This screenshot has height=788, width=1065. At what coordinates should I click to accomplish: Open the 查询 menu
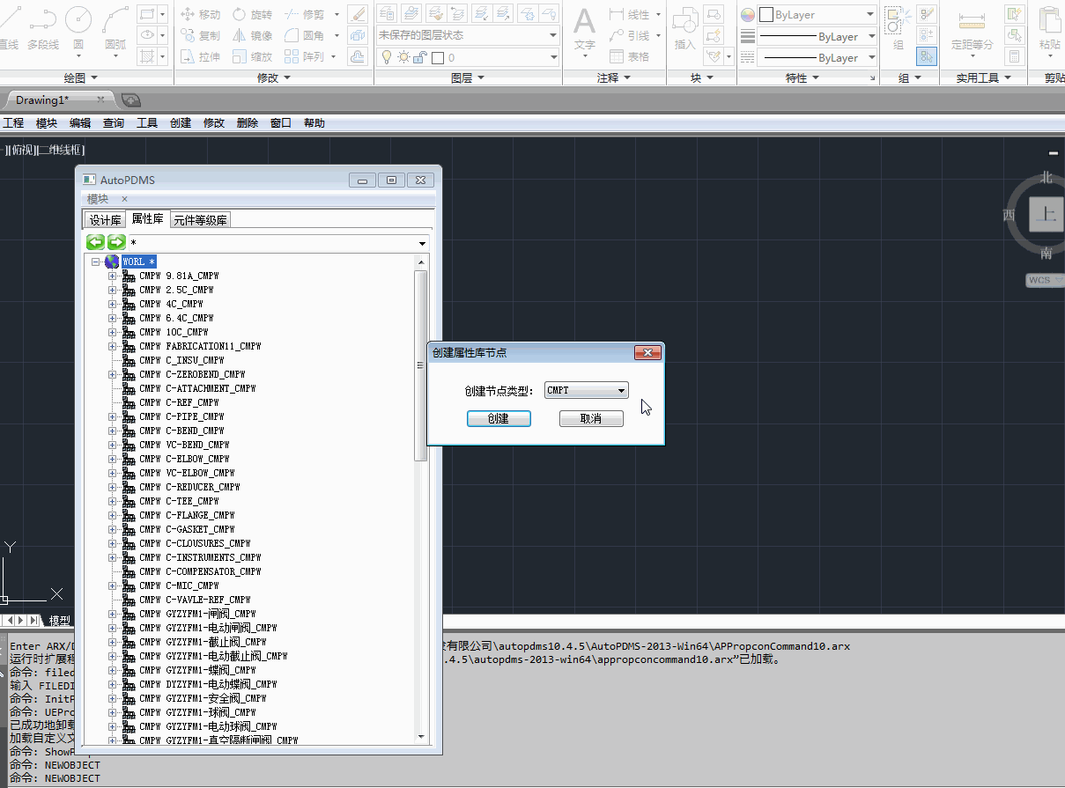(x=114, y=123)
